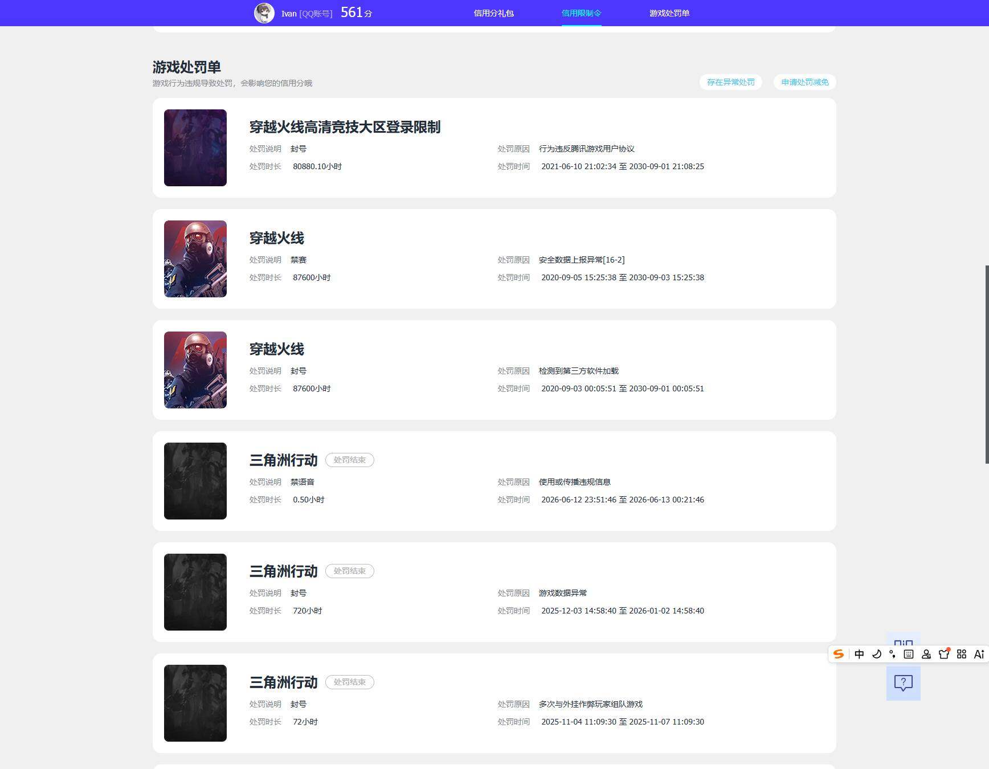This screenshot has width=989, height=769.
Task: Click the 禁赛 penalty description
Action: [299, 260]
